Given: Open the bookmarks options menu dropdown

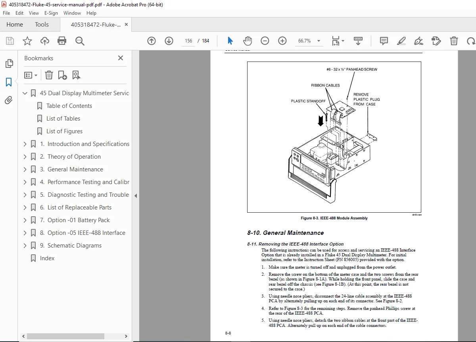Looking at the screenshot, I should (31, 75).
